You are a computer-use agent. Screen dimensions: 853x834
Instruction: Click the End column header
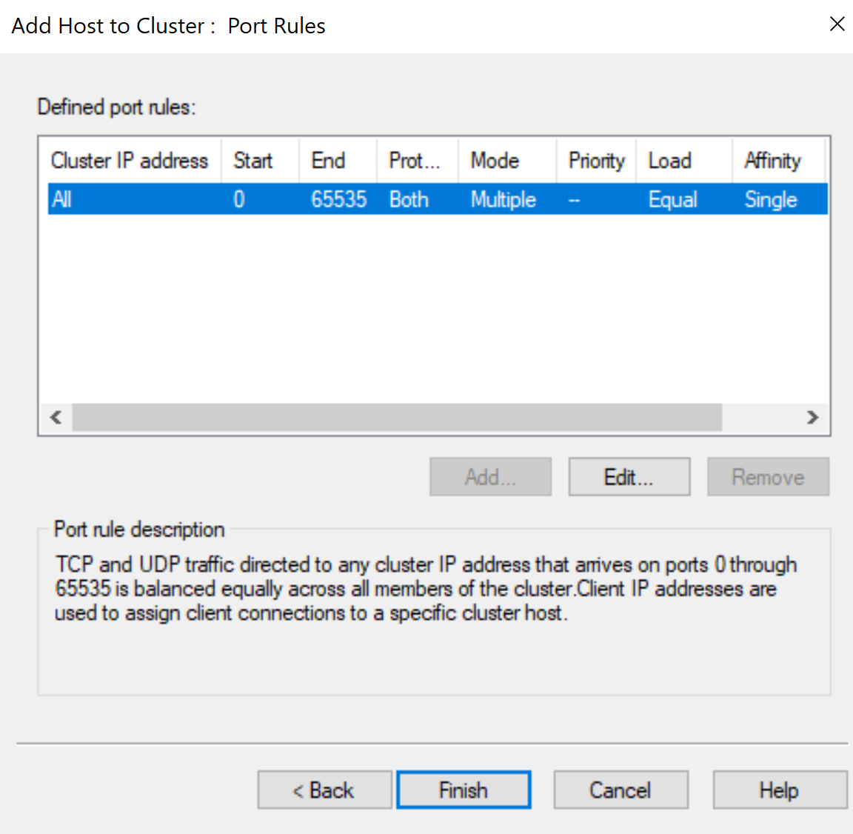coord(338,161)
